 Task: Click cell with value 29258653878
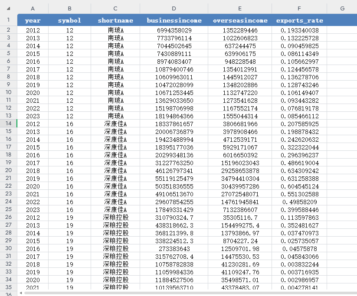click(240, 171)
